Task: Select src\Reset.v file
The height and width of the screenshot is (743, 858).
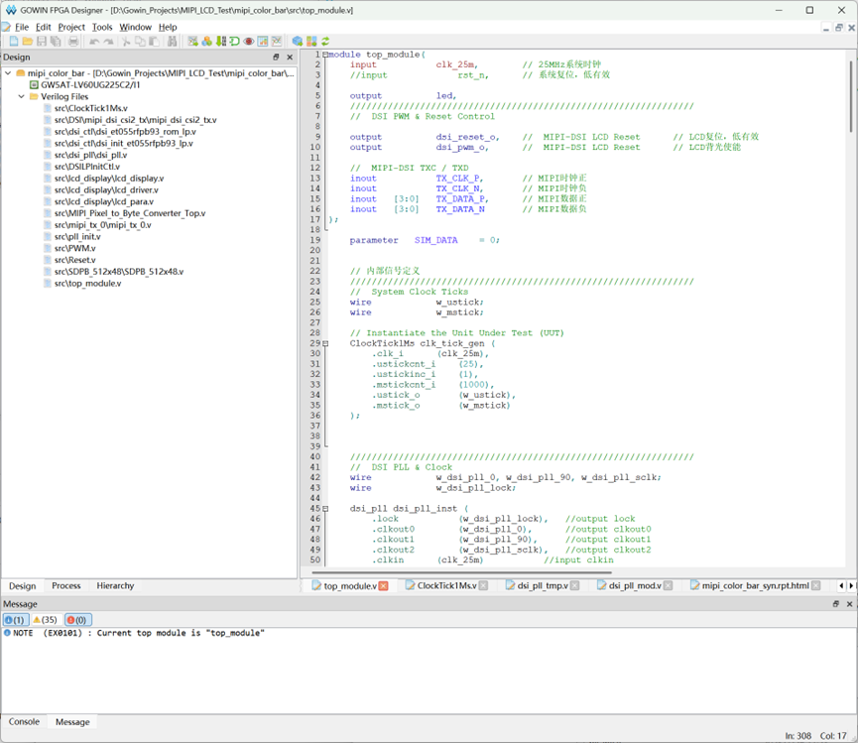Action: pyautogui.click(x=75, y=260)
